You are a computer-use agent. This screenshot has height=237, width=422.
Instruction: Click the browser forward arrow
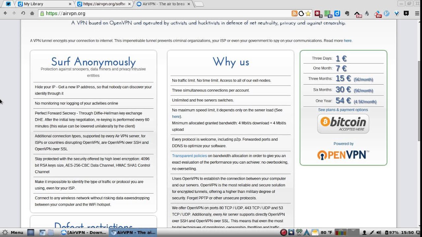[x=14, y=13]
